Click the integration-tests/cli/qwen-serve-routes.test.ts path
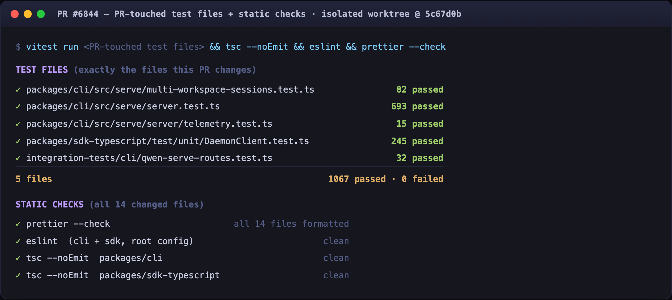The height and width of the screenshot is (300, 672). point(149,158)
